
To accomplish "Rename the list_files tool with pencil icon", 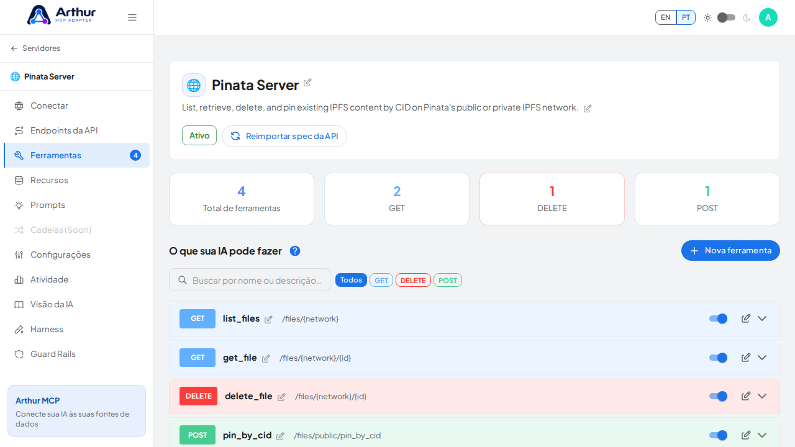I will [x=268, y=319].
